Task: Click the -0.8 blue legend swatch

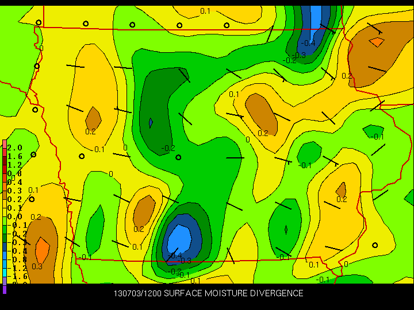Action: (x=5, y=259)
